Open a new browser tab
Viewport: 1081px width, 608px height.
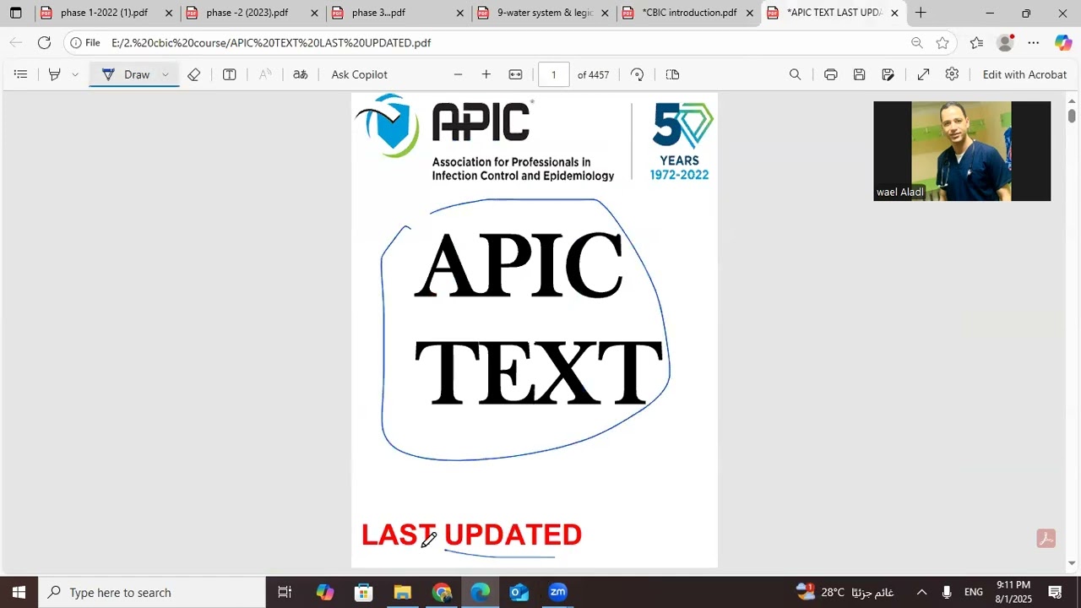click(x=921, y=13)
